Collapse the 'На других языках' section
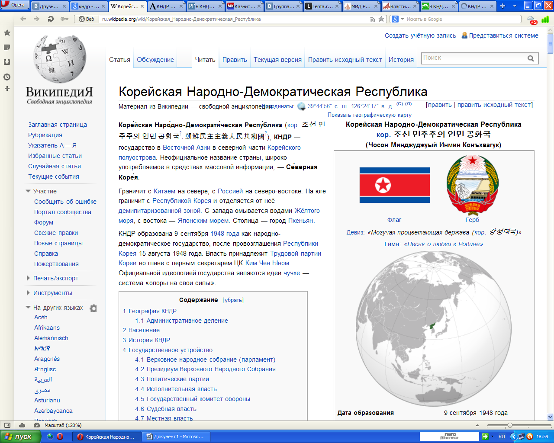The image size is (554, 443). [28, 308]
